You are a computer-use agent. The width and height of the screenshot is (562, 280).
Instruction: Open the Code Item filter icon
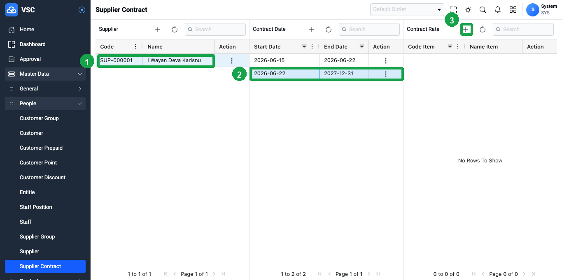(450, 46)
